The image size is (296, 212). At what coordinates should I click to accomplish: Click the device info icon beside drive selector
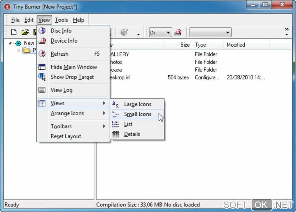pos(178,32)
